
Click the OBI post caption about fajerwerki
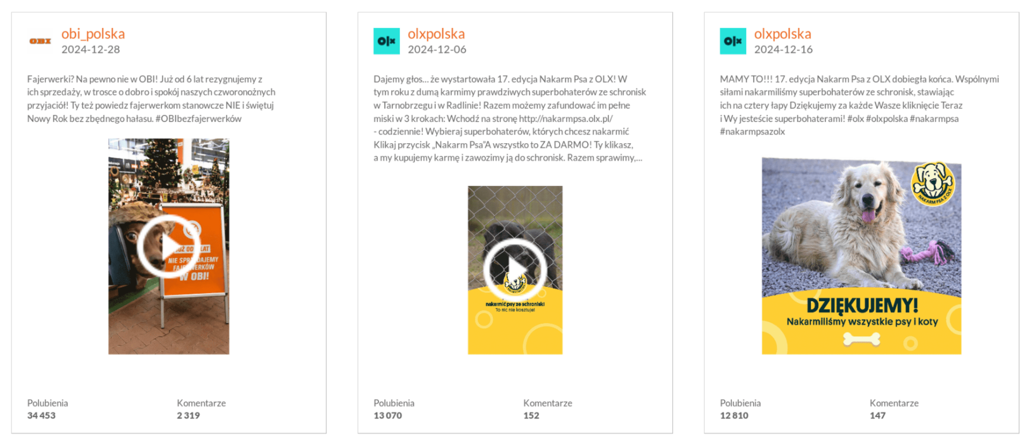(x=151, y=99)
